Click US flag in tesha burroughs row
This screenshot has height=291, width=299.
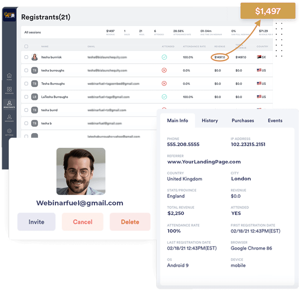[259, 70]
